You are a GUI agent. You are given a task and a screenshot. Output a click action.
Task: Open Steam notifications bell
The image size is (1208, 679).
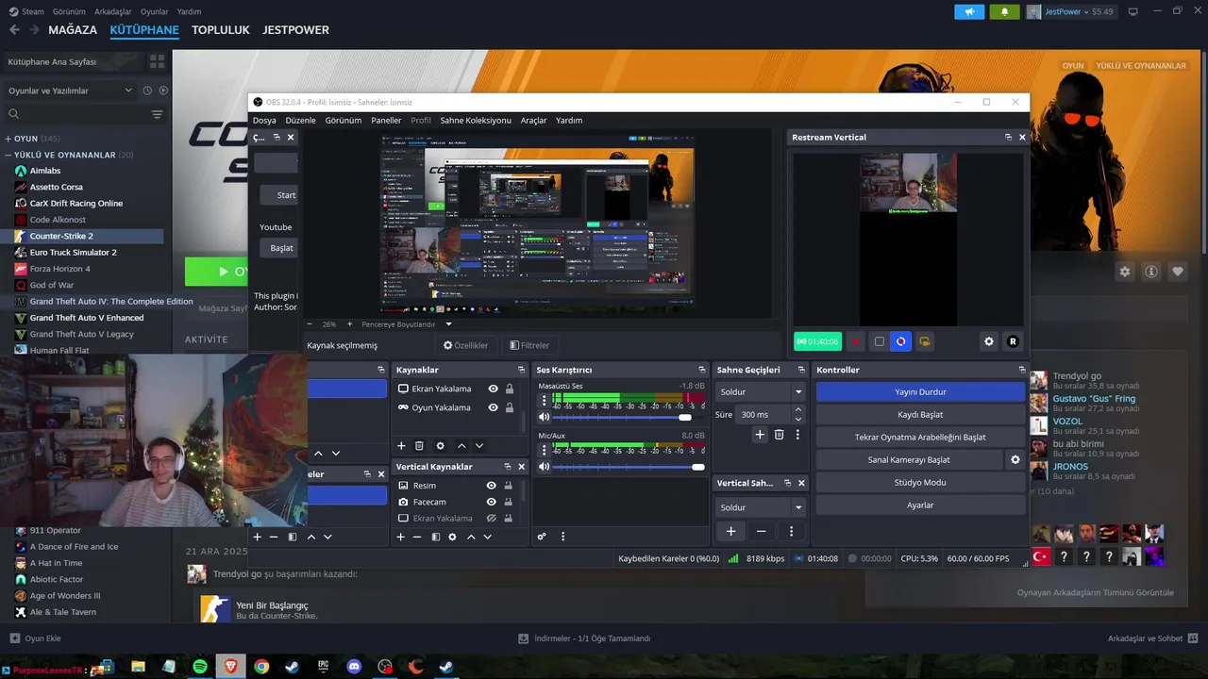click(1004, 11)
